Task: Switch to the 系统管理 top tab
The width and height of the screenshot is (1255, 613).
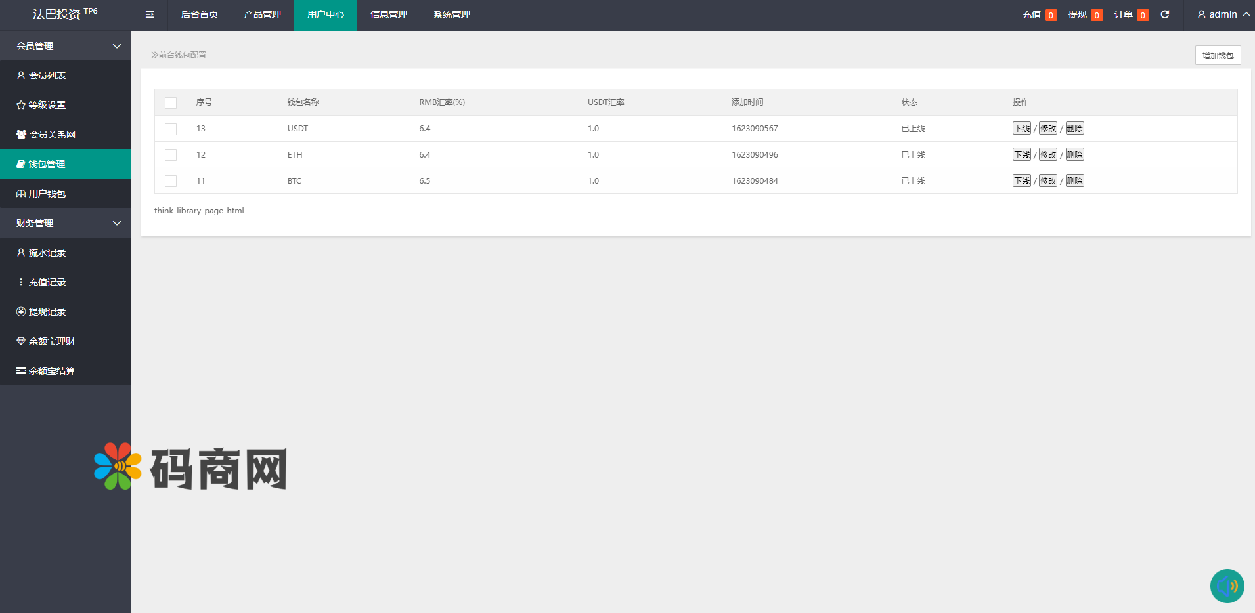Action: point(452,14)
